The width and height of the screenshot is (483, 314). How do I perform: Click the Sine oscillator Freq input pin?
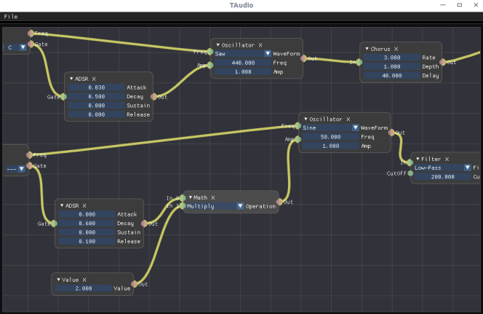point(298,125)
